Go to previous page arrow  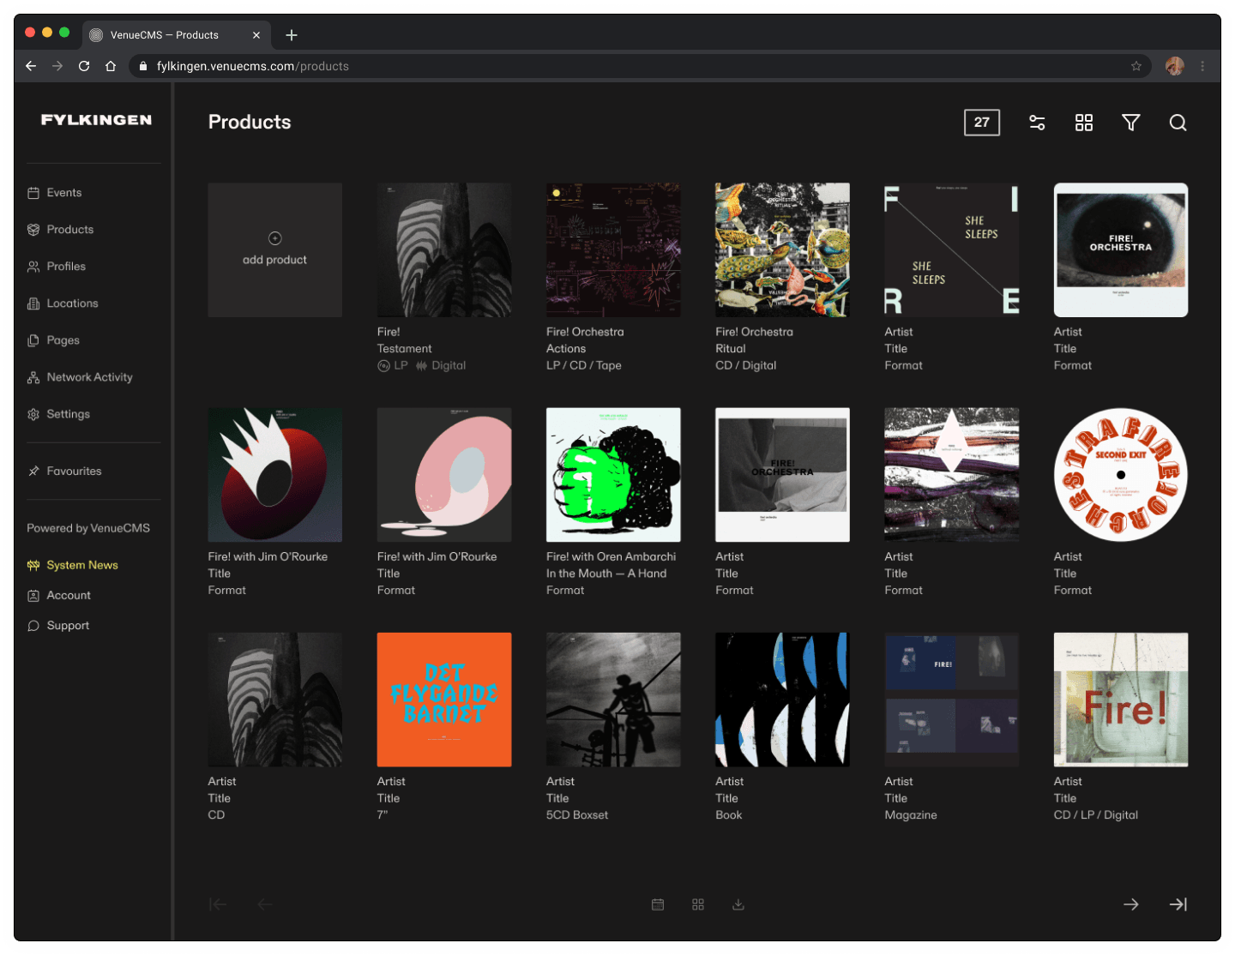click(x=265, y=904)
